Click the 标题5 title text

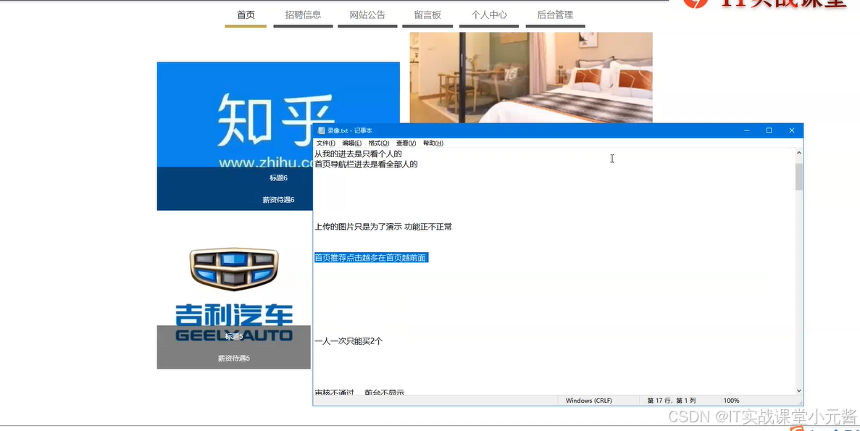233,337
